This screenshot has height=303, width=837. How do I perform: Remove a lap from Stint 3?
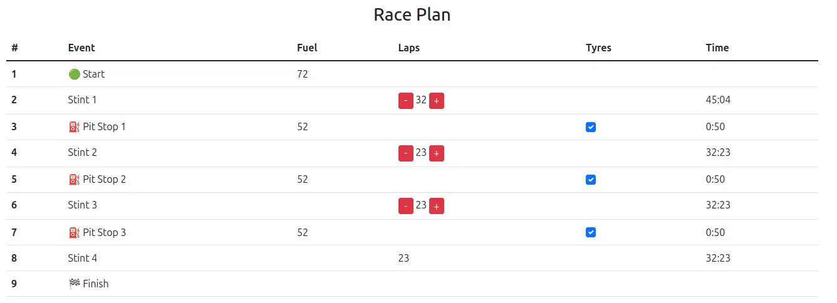coord(405,206)
